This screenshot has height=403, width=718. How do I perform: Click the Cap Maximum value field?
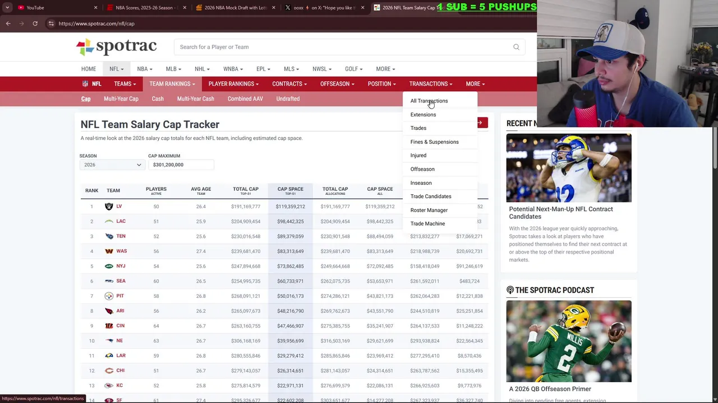point(181,165)
